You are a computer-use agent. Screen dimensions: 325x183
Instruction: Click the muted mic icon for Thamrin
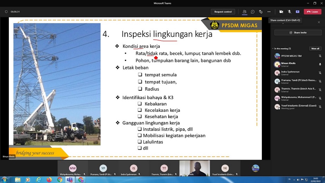[320, 90]
